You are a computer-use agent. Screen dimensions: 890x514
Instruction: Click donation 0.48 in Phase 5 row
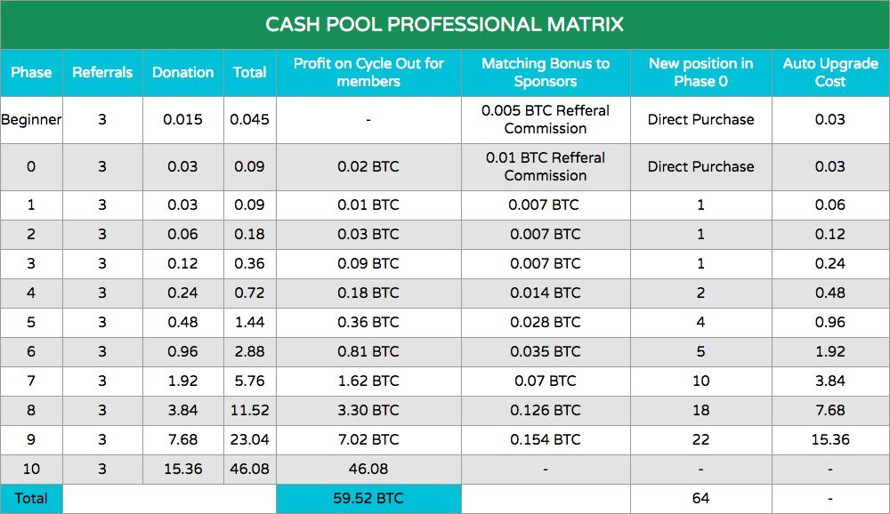pyautogui.click(x=182, y=322)
